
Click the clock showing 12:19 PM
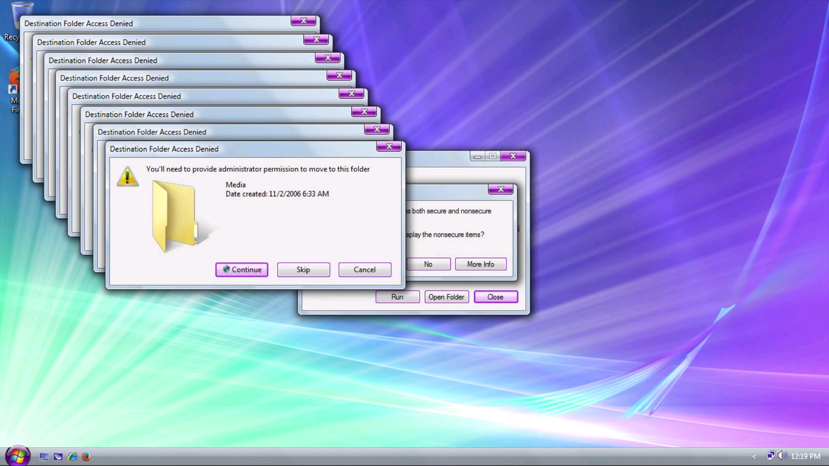coord(806,456)
